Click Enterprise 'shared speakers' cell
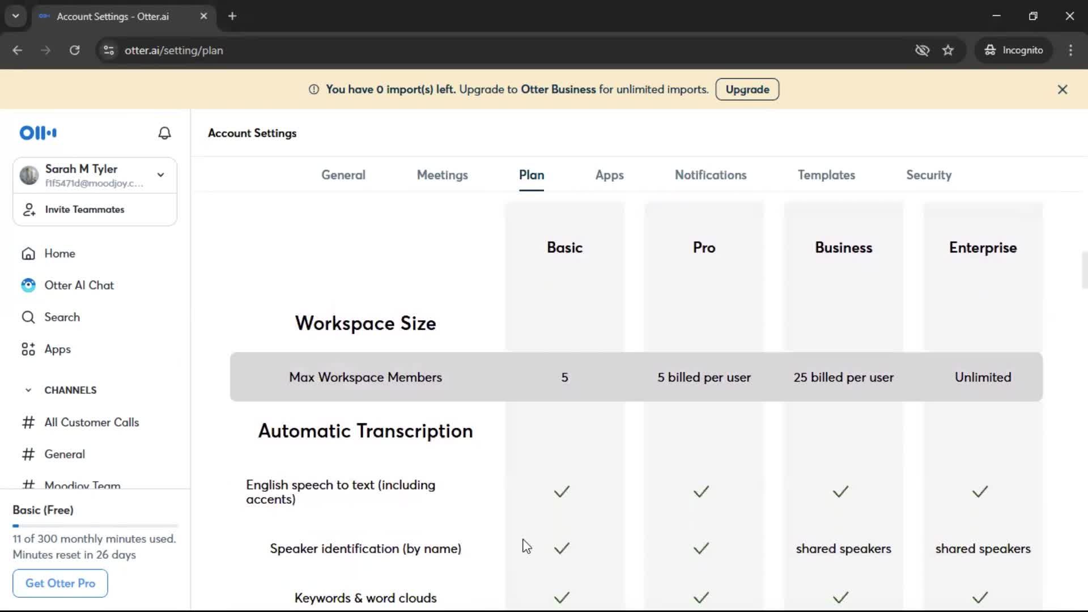The height and width of the screenshot is (612, 1088). pyautogui.click(x=983, y=549)
